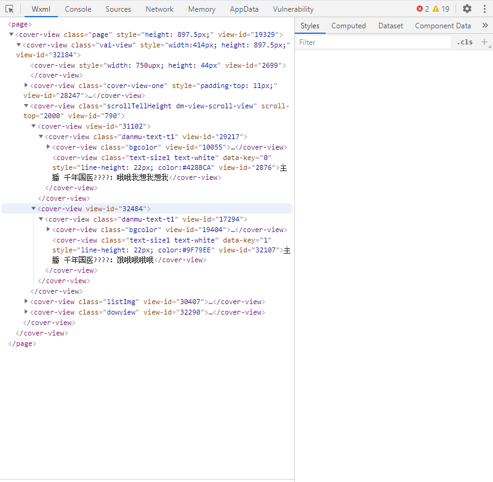Screen dimensions: 493x482
Task: Collapse cover-view view-id 32484 node
Action: point(34,209)
